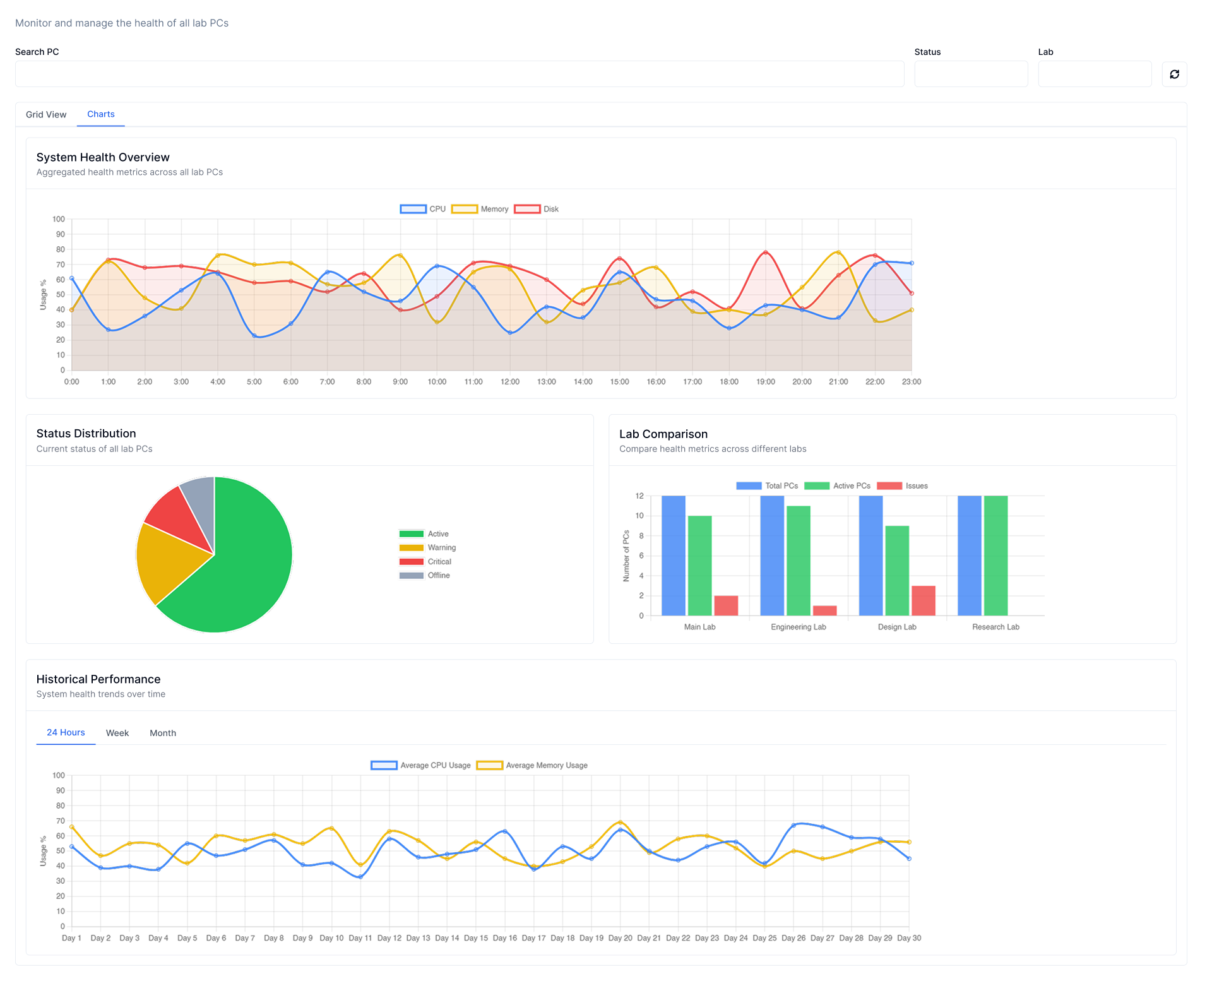Viewport: 1212px width, 981px height.
Task: Select the 24 Hours tab
Action: tap(66, 732)
